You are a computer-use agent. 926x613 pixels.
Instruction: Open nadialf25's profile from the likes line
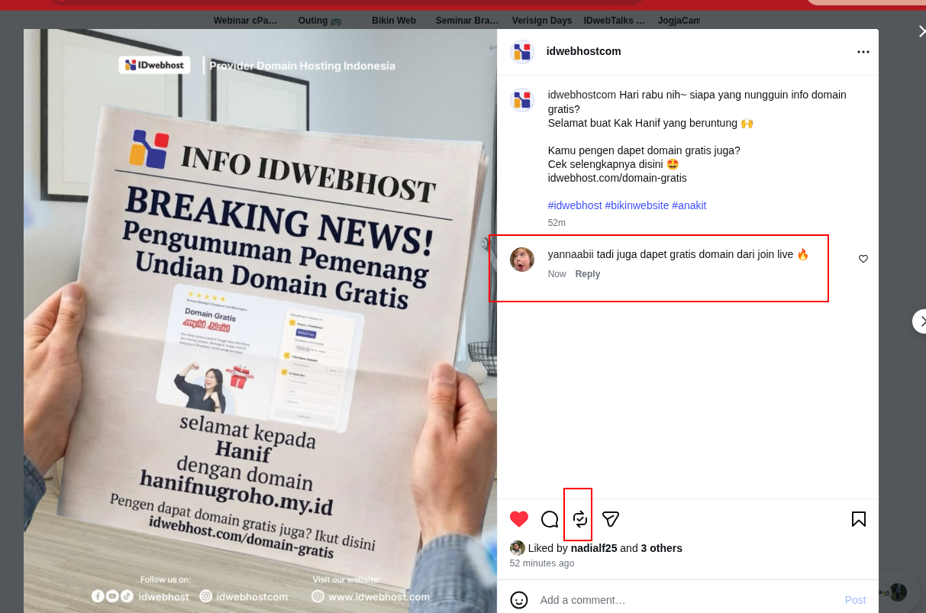click(594, 548)
